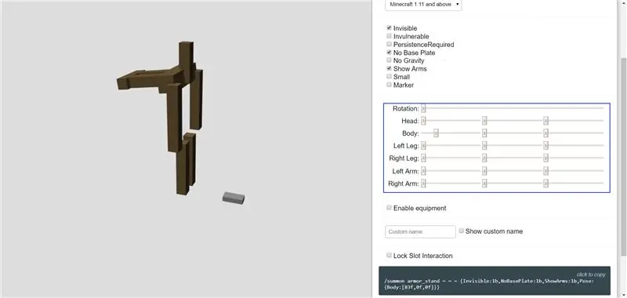Click the Left Leg third slider handle
Viewport: 627px width, 298px height.
coord(545,146)
